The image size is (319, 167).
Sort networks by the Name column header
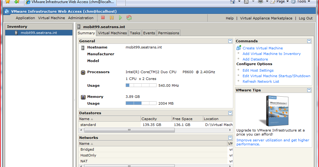(x=153, y=144)
